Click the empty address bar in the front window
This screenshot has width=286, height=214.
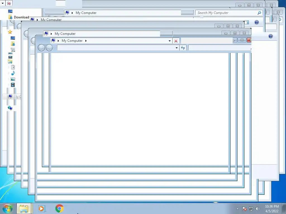116,48
